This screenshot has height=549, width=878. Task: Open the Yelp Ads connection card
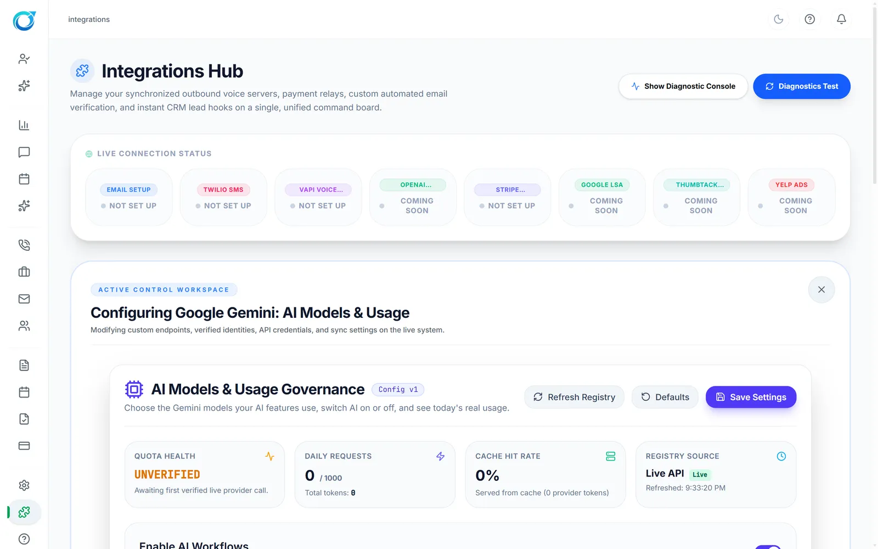click(x=791, y=198)
